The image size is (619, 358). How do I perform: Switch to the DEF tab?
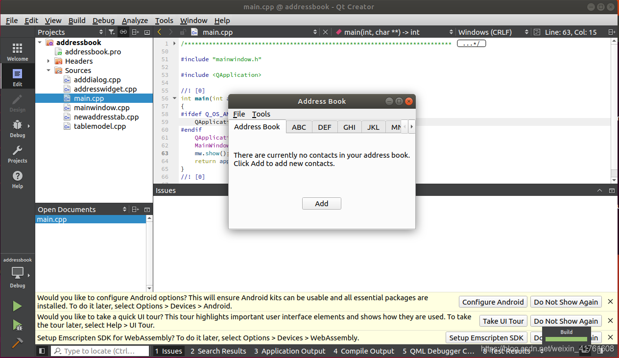[x=324, y=127]
